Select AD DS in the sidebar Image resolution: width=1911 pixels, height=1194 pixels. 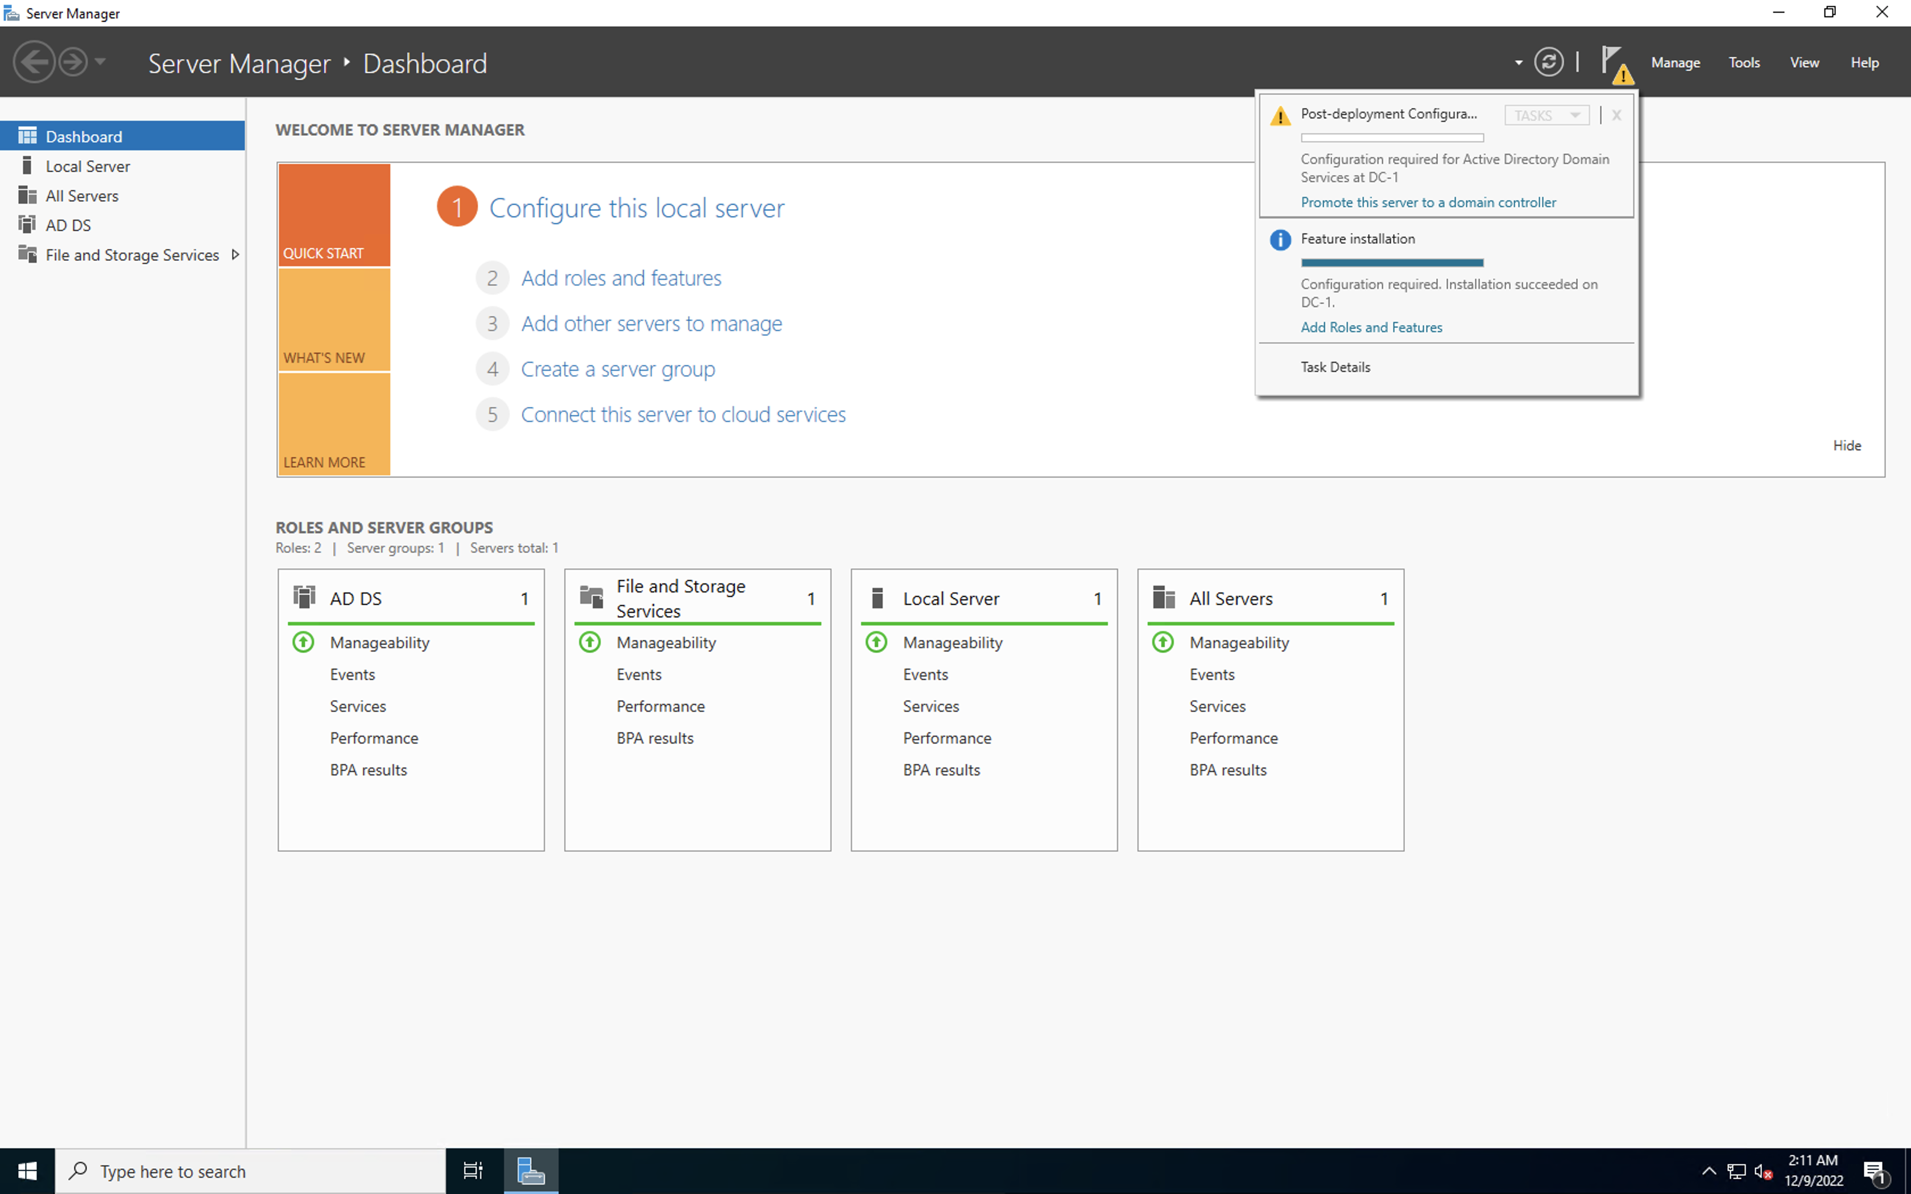coord(122,225)
